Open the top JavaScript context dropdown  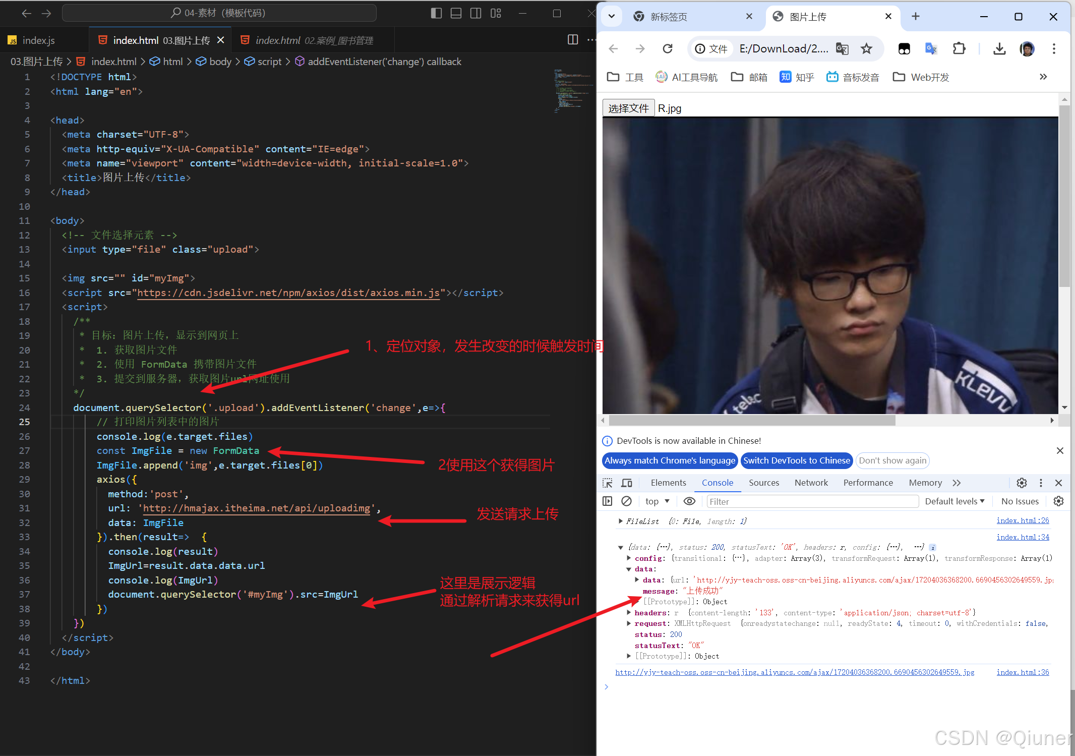tap(657, 501)
